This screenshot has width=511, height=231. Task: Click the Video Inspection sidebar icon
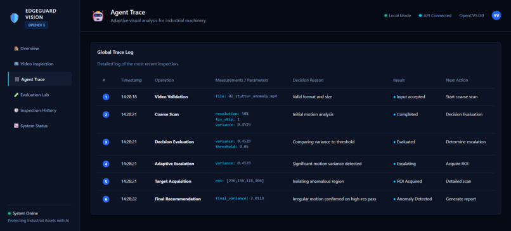click(x=16, y=64)
